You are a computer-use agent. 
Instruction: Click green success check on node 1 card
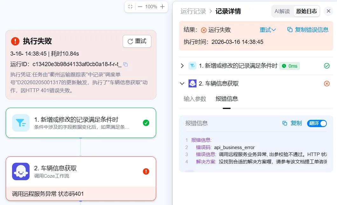146,123
